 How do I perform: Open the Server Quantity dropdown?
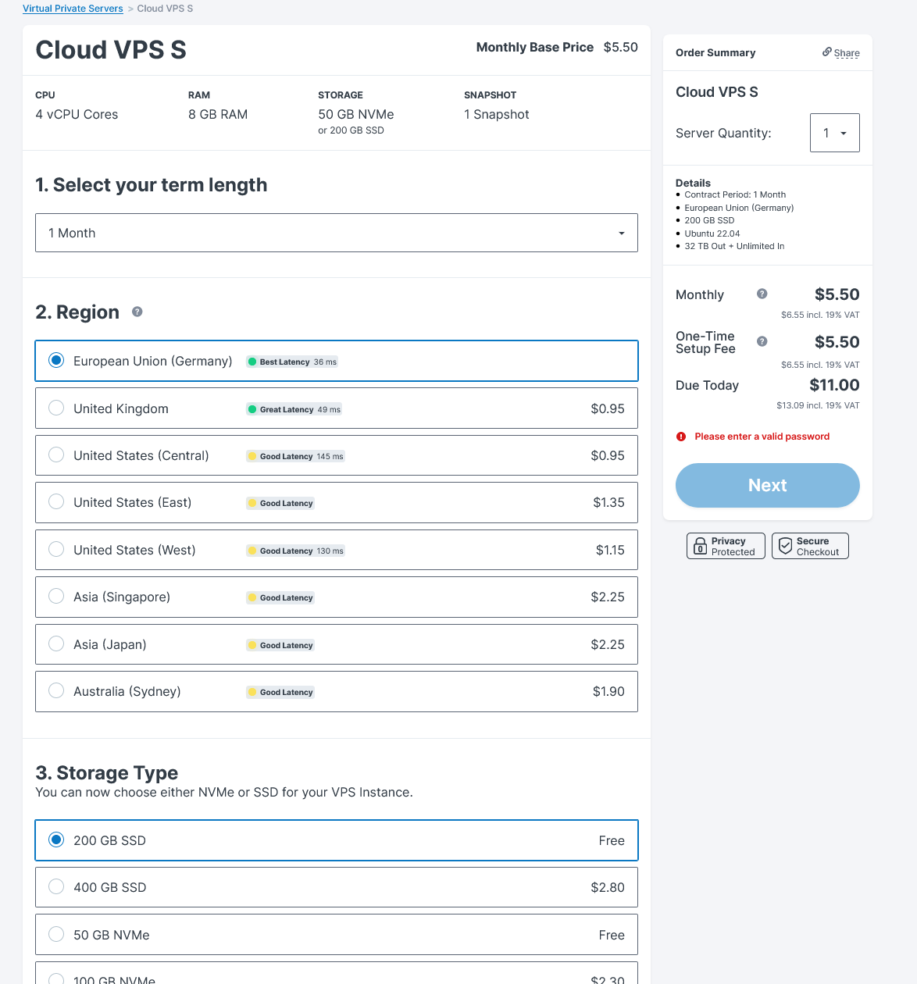834,133
